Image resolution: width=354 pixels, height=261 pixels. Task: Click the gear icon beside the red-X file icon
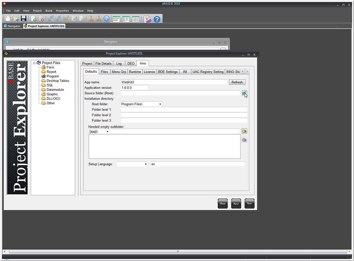point(51,18)
